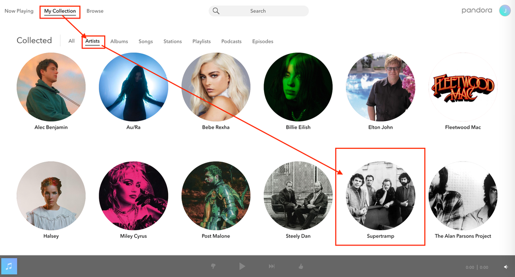Viewport: 515px width, 277px height.
Task: Switch to Now Playing tab
Action: (19, 11)
